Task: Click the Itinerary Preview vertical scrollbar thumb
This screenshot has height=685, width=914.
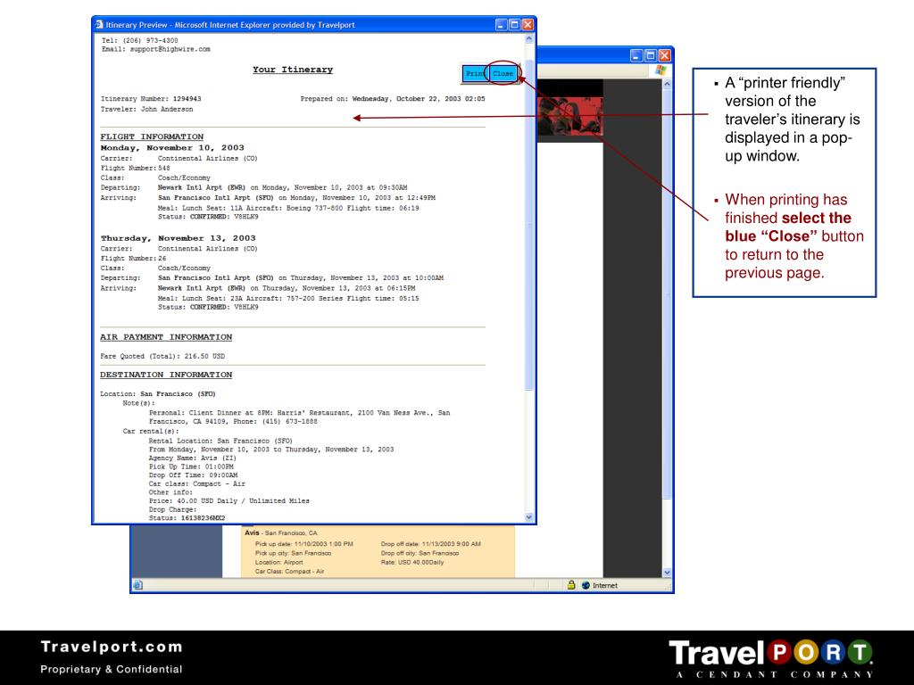Action: pos(529,224)
